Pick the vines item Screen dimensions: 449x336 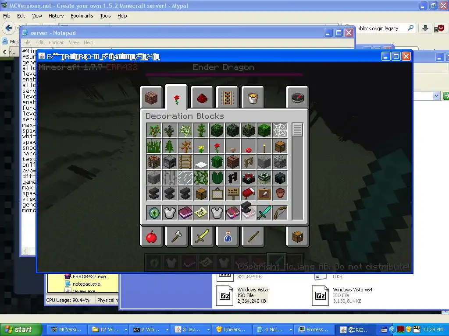click(x=201, y=178)
